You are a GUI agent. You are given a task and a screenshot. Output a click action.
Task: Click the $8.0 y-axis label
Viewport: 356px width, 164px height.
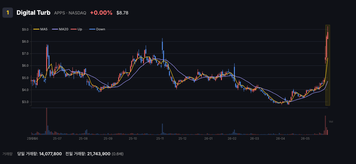(x=25, y=41)
